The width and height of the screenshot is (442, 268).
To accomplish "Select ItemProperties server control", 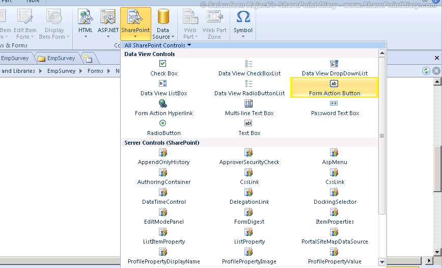I will 335,217.
